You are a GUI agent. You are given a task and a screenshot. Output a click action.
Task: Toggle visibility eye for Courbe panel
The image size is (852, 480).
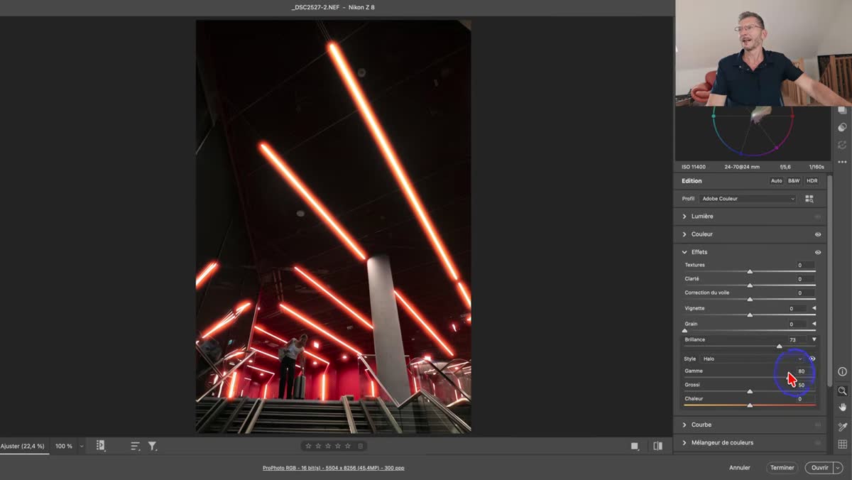pos(818,425)
